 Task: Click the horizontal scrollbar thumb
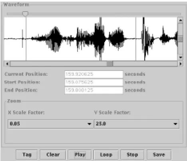click(x=110, y=64)
